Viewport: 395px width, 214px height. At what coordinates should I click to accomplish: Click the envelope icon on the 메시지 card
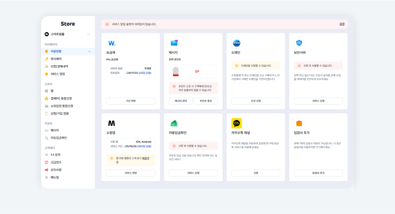point(174,43)
